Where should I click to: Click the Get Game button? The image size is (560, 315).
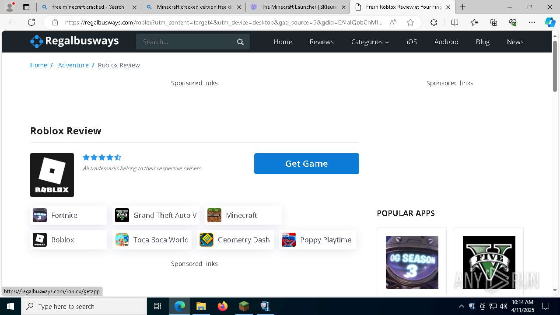(307, 164)
